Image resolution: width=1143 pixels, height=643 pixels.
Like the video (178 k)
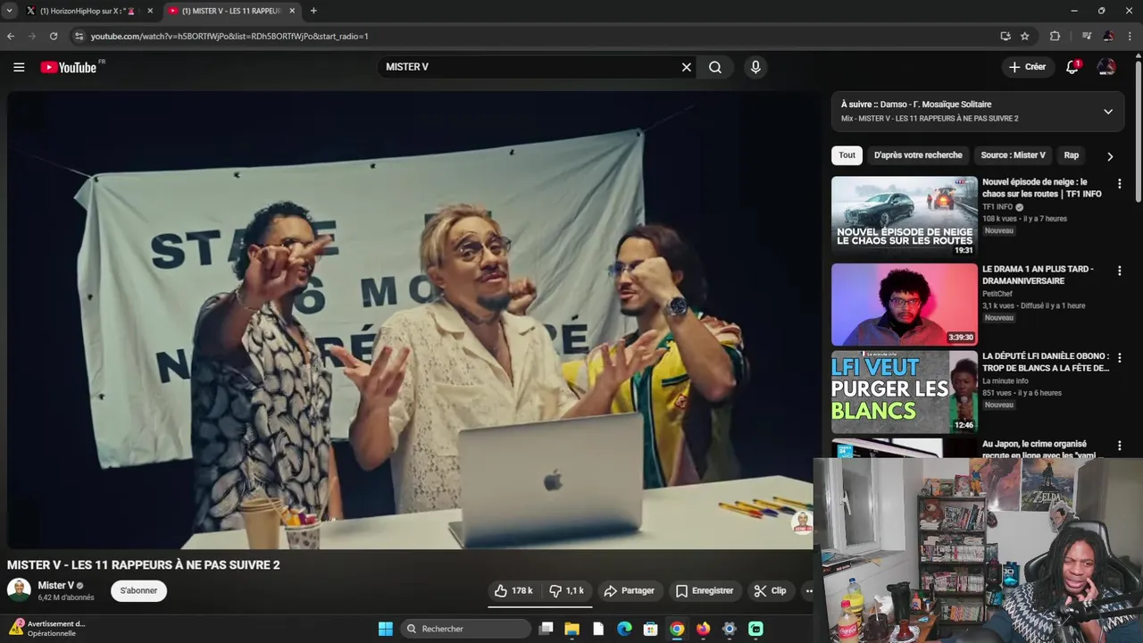click(x=513, y=590)
